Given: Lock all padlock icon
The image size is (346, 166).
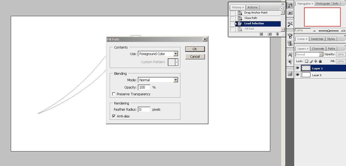Looking at the screenshot, I should pos(320,61).
